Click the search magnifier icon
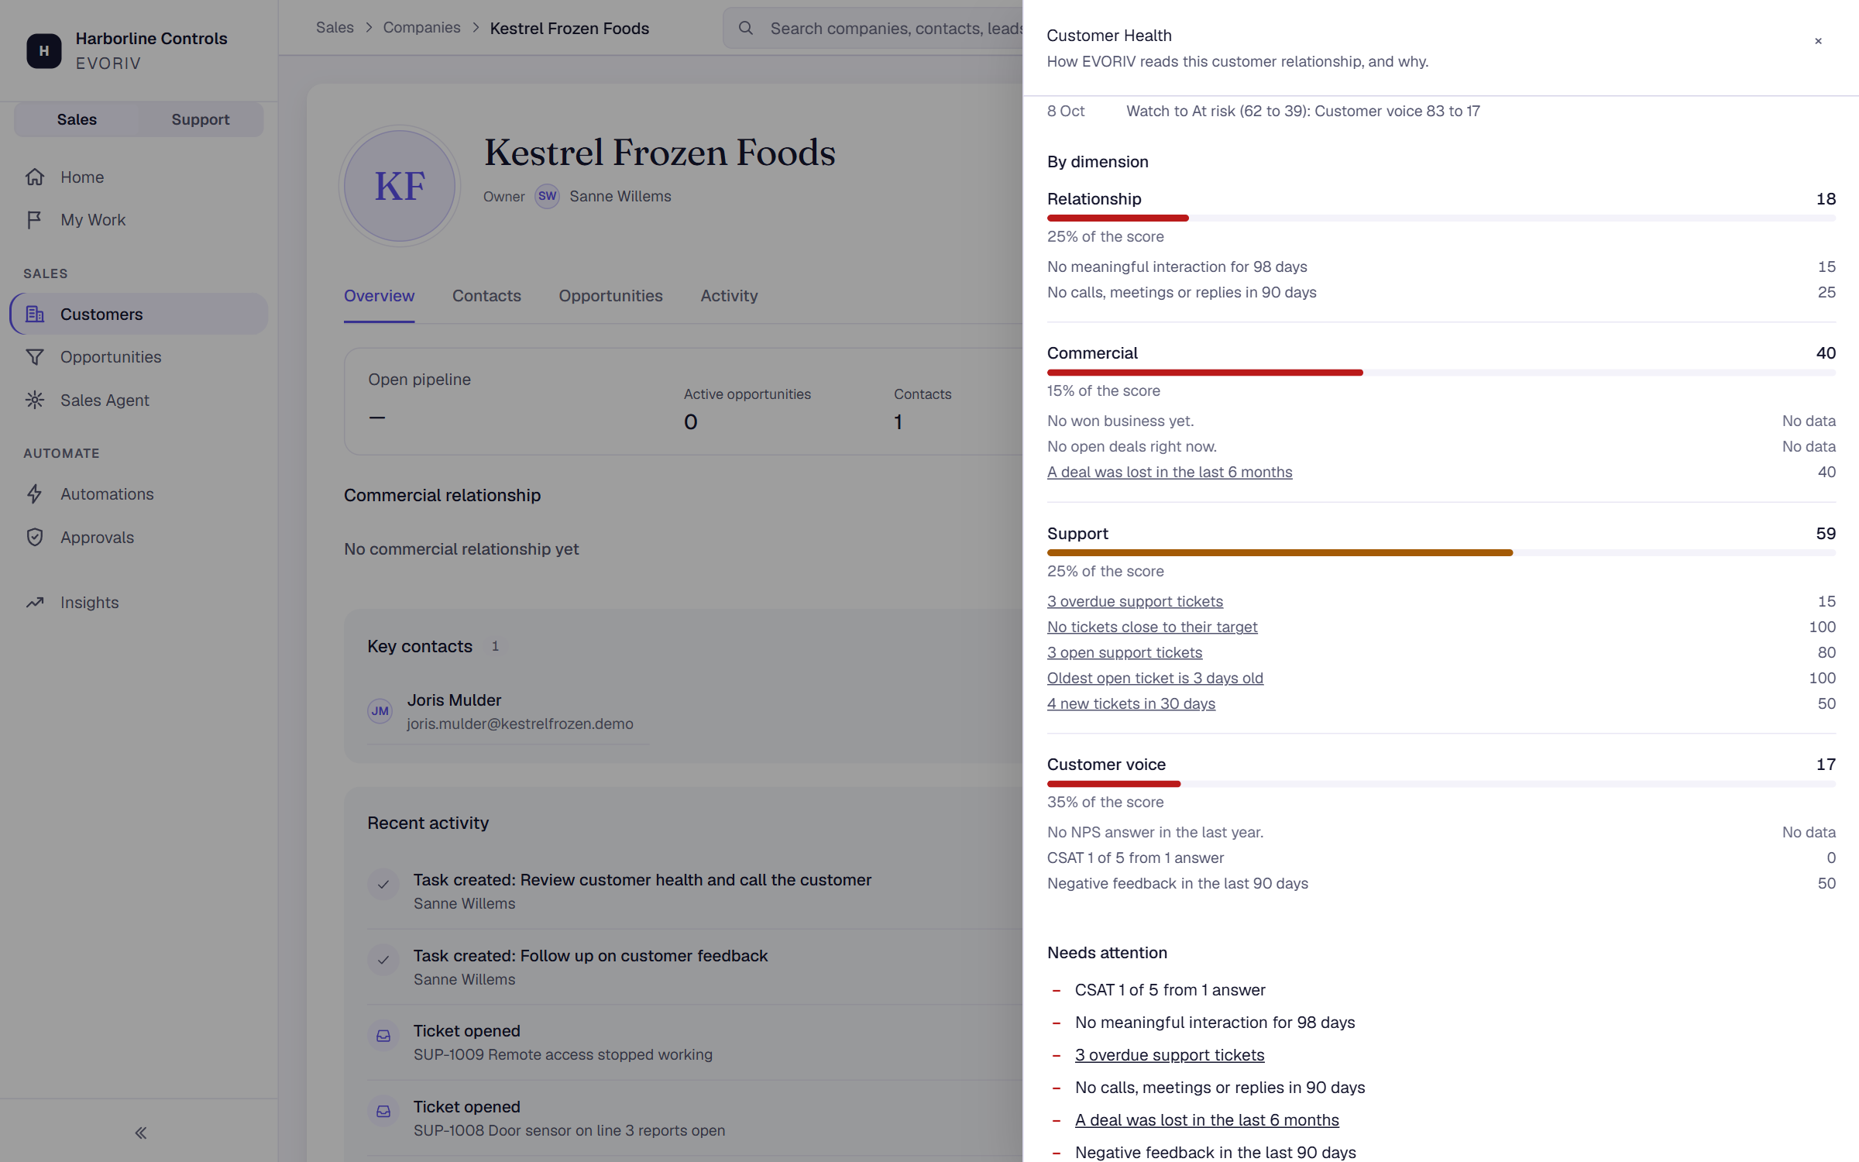1859x1162 pixels. point(745,29)
